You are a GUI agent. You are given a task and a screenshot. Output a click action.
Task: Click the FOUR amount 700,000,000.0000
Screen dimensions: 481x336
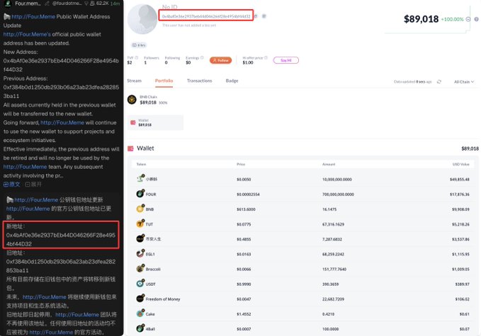click(338, 195)
